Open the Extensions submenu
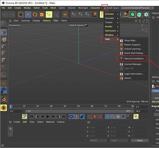This screenshot has width=159, height=148. point(112,31)
